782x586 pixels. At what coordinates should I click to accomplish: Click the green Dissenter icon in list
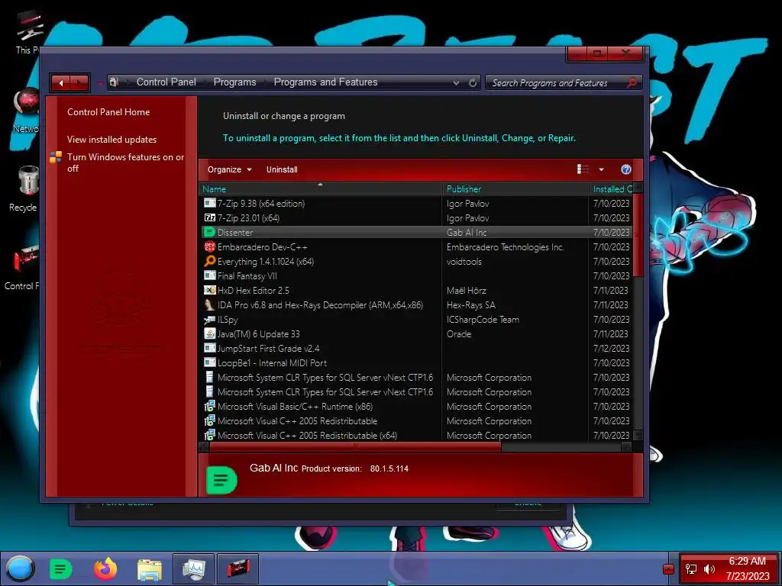[209, 232]
